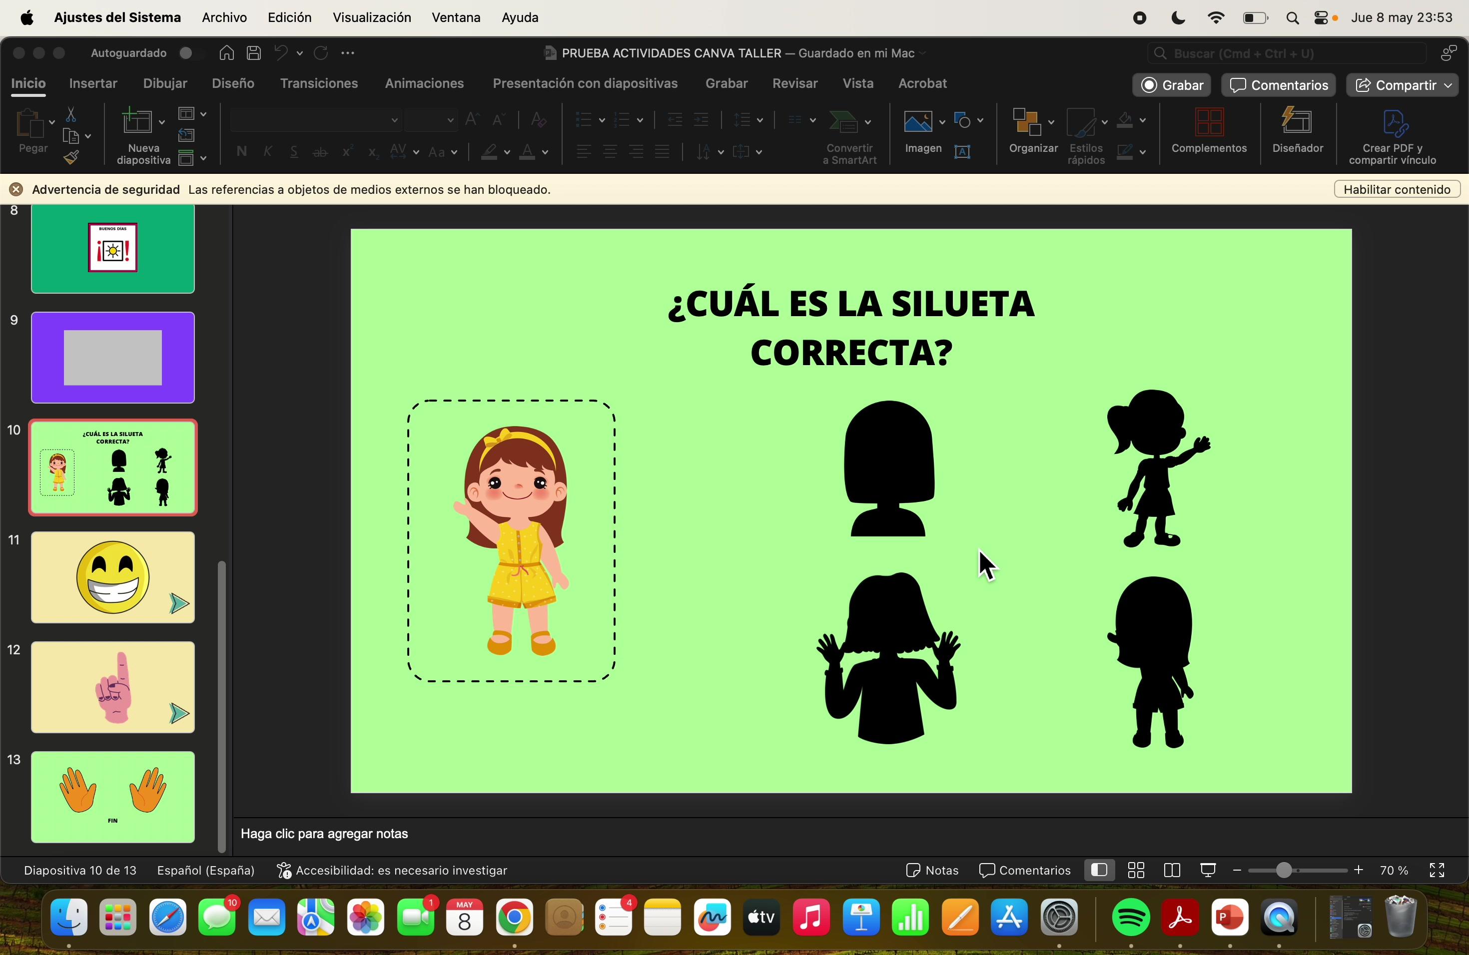Open the Visualización menu in menu bar
1469x955 pixels.
[x=372, y=18]
